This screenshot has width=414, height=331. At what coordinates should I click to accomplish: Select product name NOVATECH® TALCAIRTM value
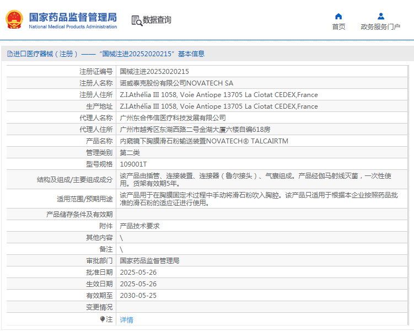(x=204, y=141)
